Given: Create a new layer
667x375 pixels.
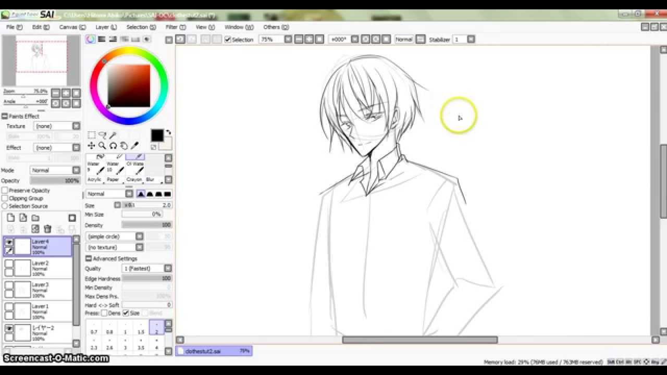Looking at the screenshot, I should [x=11, y=218].
